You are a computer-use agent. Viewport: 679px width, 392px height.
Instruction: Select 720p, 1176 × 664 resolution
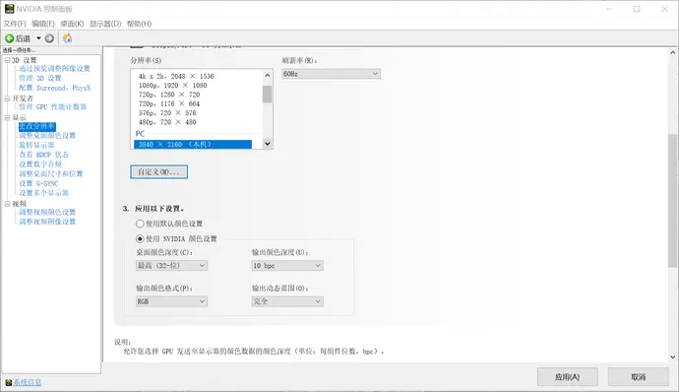click(x=169, y=103)
